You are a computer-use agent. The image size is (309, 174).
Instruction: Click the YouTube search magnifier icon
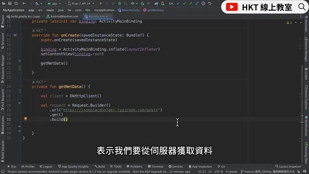pos(302,7)
